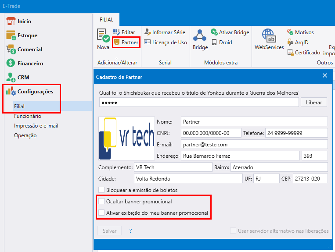Click Informar Série key icon
The image size is (335, 252).
tap(148, 32)
